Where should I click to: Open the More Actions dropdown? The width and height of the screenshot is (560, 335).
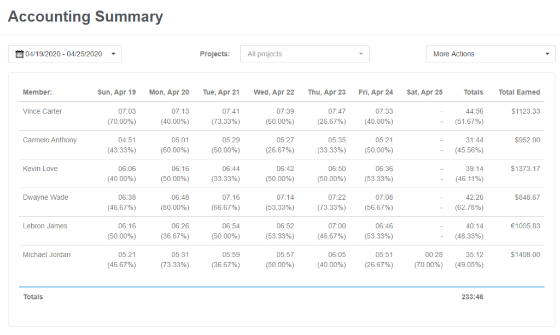[490, 54]
